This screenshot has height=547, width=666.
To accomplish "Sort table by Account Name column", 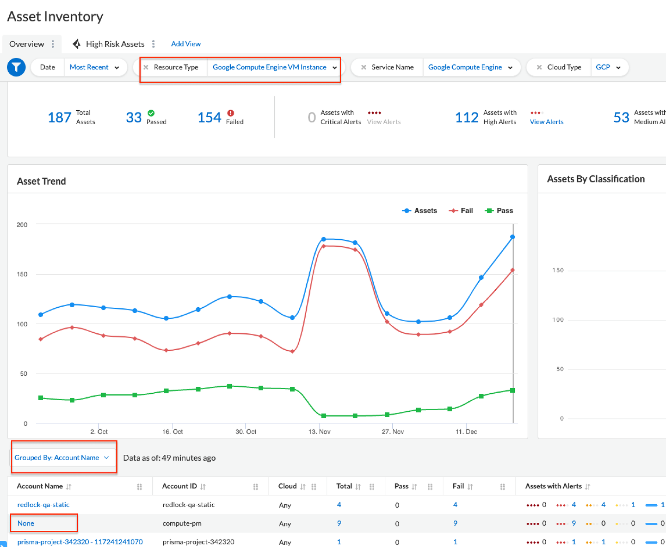I will (x=69, y=487).
